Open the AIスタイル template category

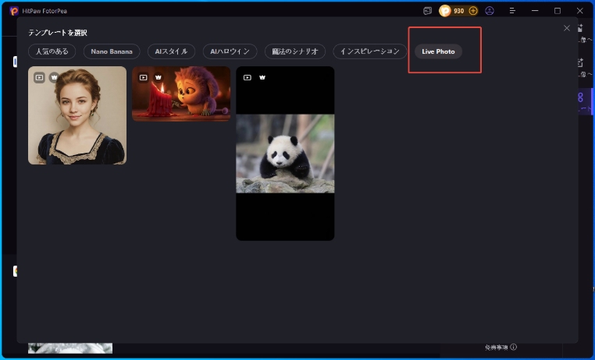coord(171,51)
